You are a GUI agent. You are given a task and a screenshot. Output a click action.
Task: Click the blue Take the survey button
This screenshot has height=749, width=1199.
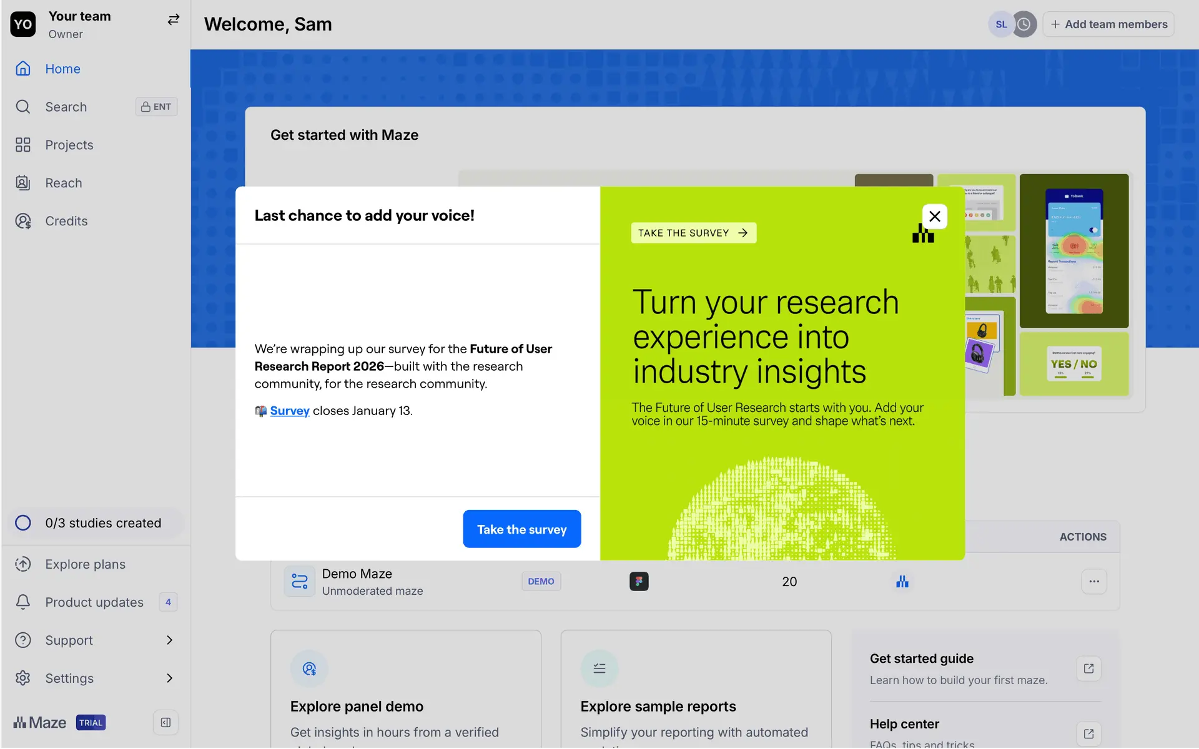pyautogui.click(x=521, y=529)
